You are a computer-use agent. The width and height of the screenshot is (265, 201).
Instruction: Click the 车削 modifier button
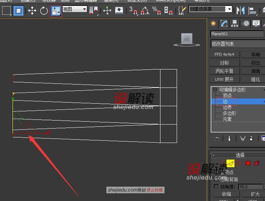click(253, 54)
